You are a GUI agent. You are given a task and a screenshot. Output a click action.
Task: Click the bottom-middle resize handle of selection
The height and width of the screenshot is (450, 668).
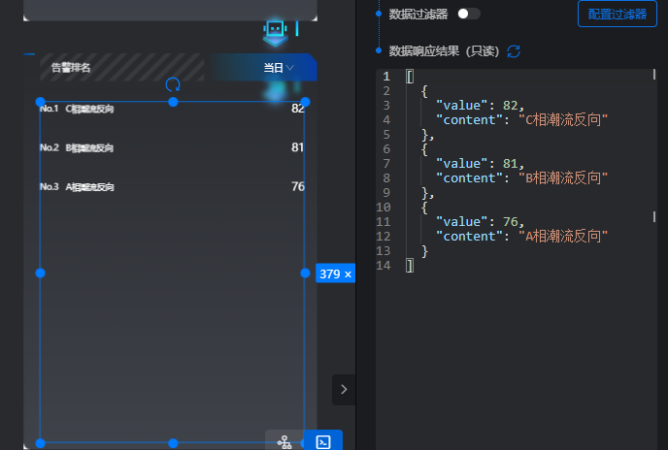tap(173, 443)
